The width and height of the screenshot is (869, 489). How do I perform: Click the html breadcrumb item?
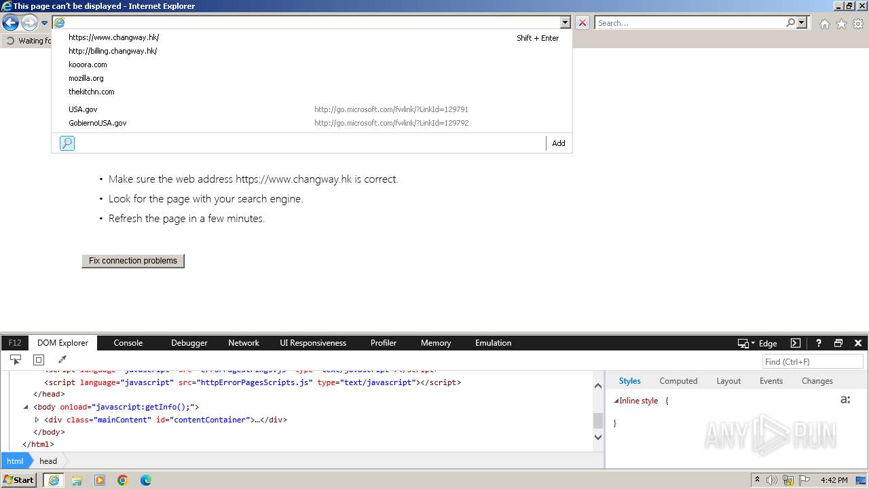[x=15, y=460]
